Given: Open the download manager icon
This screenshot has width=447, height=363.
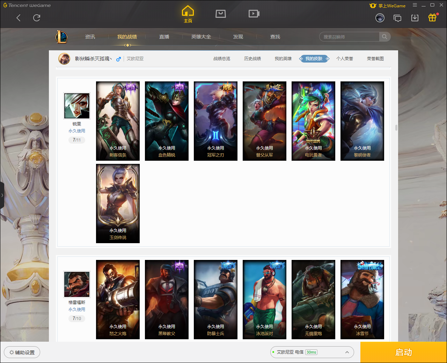Looking at the screenshot, I should point(415,18).
